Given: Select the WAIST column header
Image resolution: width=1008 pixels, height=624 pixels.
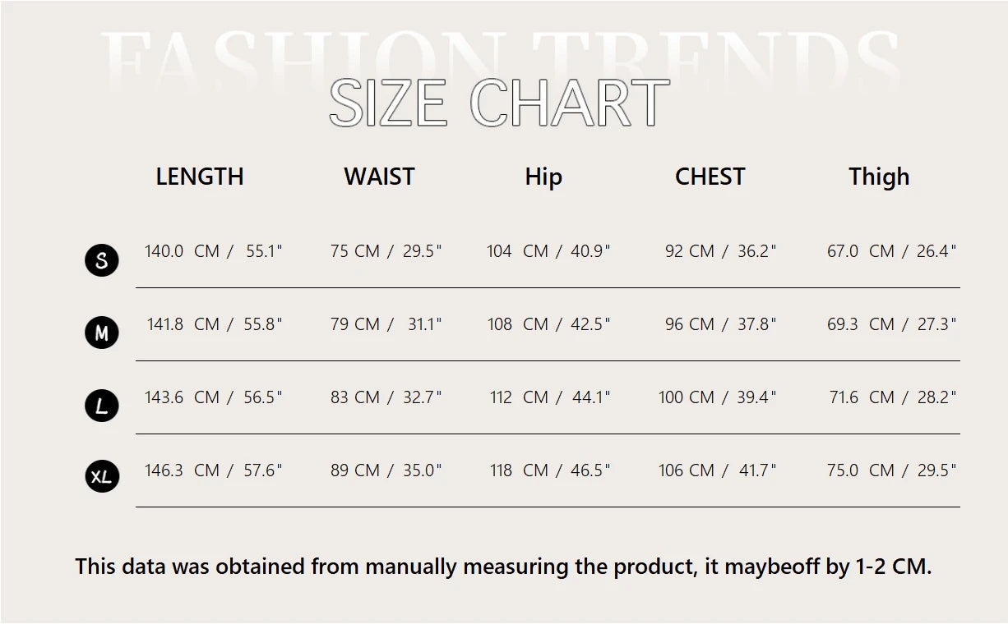Looking at the screenshot, I should [x=379, y=177].
